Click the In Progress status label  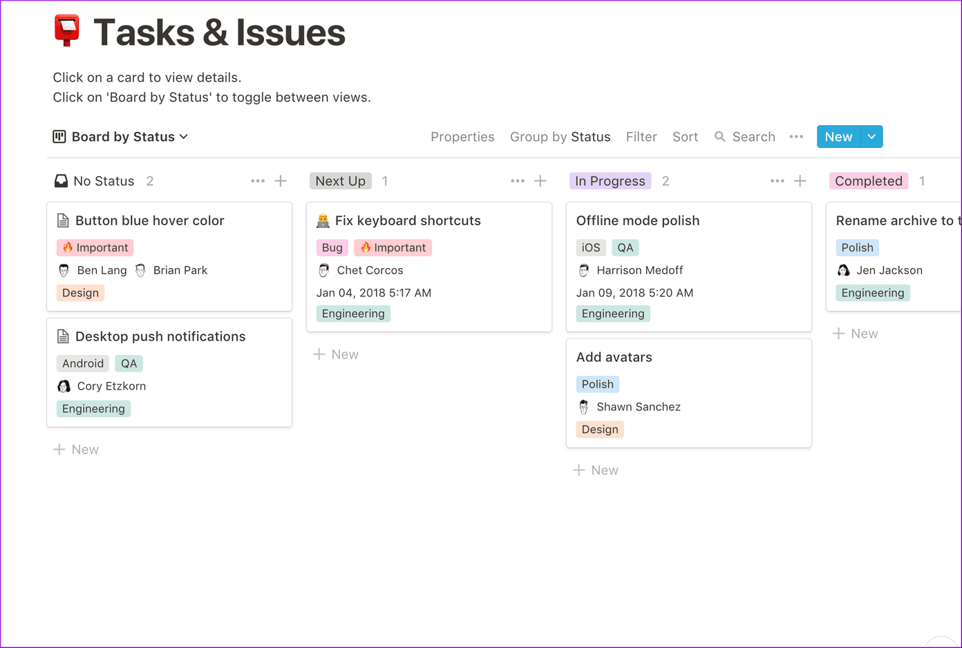(x=610, y=181)
